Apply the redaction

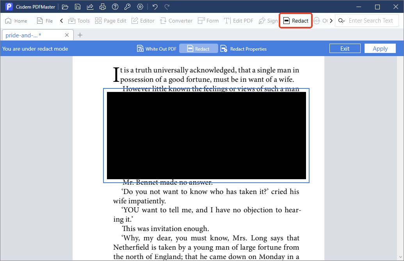[x=380, y=48]
